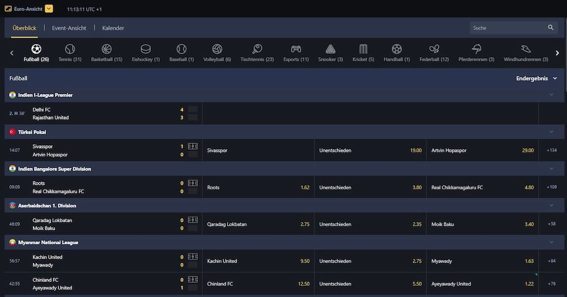Open the Volleyball category
This screenshot has height=297, width=567.
[217, 50]
